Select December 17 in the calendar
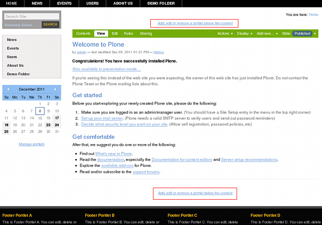The height and width of the screenshot is (225, 322). pyautogui.click(x=57, y=118)
